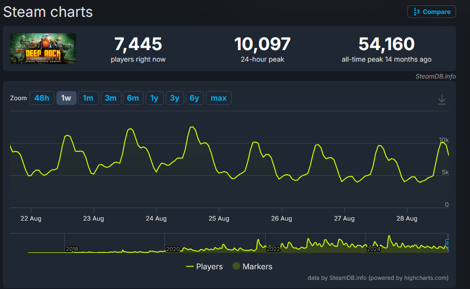
Task: Click the 26 Aug axis label
Action: coord(282,218)
